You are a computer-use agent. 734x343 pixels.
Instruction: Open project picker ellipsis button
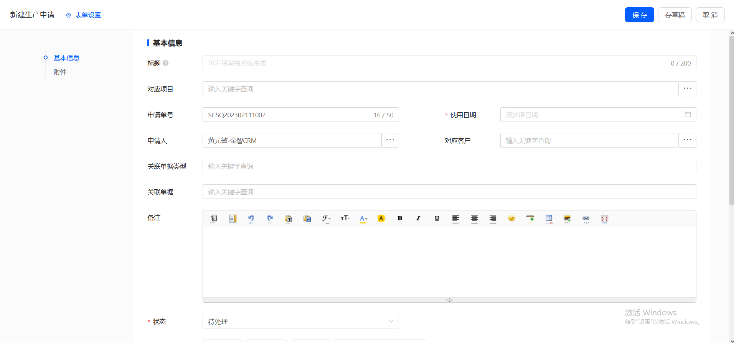pyautogui.click(x=688, y=89)
